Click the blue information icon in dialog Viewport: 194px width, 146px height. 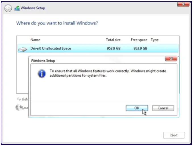[x=42, y=74]
